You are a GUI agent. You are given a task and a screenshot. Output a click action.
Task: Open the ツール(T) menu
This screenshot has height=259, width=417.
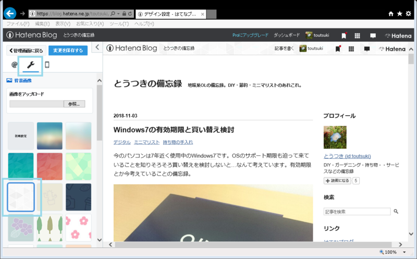pos(119,23)
